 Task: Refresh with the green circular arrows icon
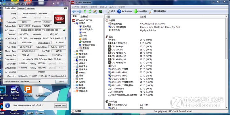click(90, 11)
